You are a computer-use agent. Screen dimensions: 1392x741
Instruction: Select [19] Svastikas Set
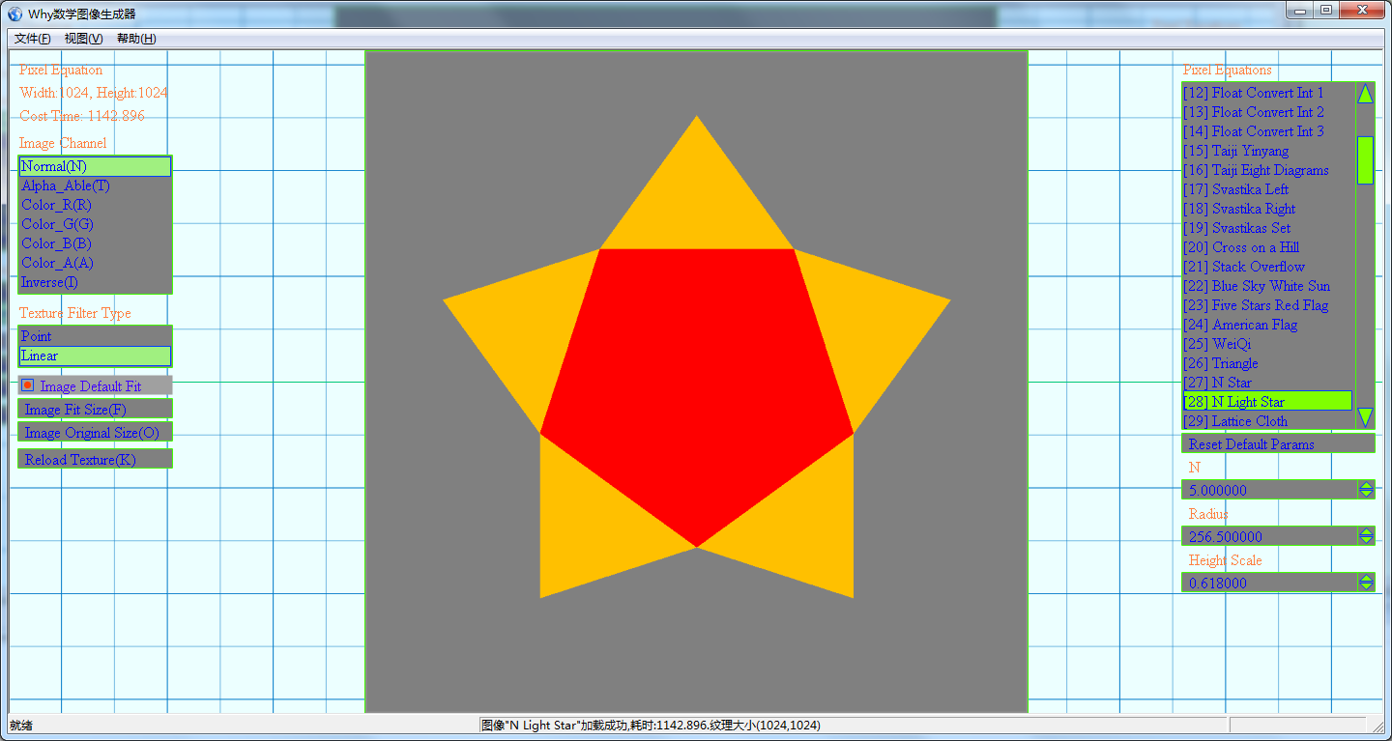click(1267, 228)
